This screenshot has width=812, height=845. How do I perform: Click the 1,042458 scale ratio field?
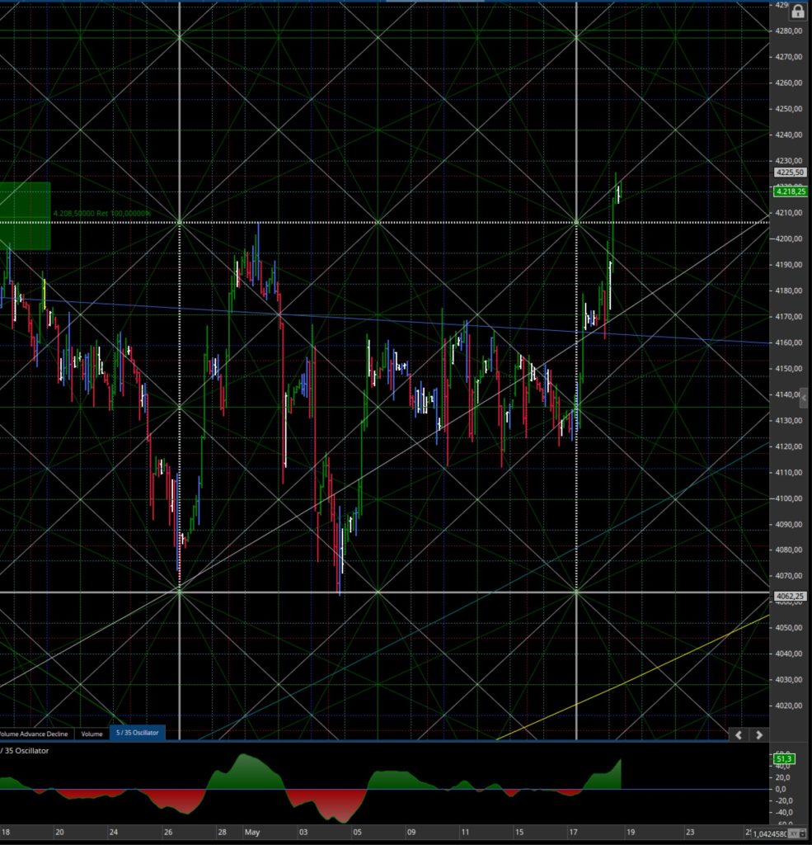(770, 833)
